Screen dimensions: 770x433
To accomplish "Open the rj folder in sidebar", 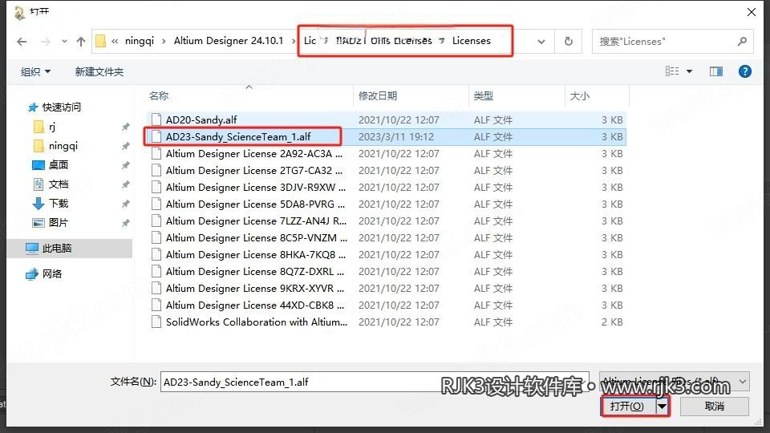I will pos(52,127).
